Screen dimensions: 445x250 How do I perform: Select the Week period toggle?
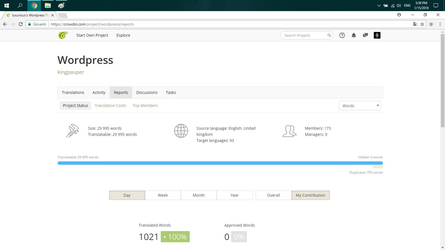163,195
